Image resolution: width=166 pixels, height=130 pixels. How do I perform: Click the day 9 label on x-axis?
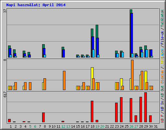pyautogui.click(x=50, y=126)
